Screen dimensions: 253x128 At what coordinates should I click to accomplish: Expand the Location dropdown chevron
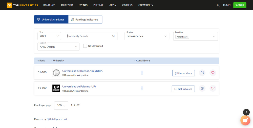[214, 36]
